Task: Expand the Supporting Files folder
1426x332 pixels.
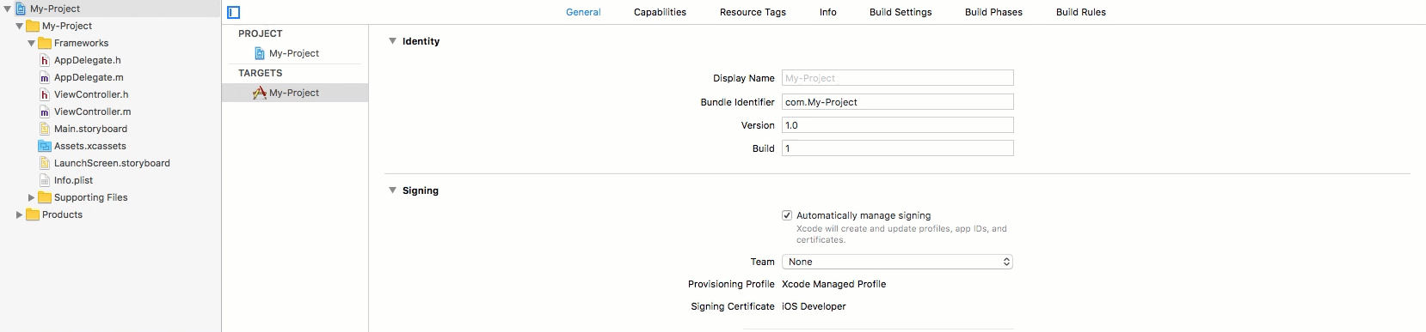Action: (31, 197)
